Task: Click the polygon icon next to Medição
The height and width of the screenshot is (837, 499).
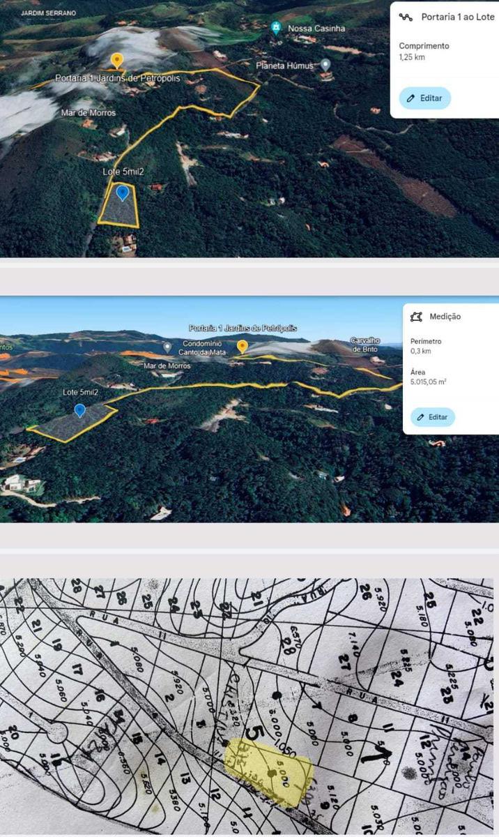Action: point(417,317)
